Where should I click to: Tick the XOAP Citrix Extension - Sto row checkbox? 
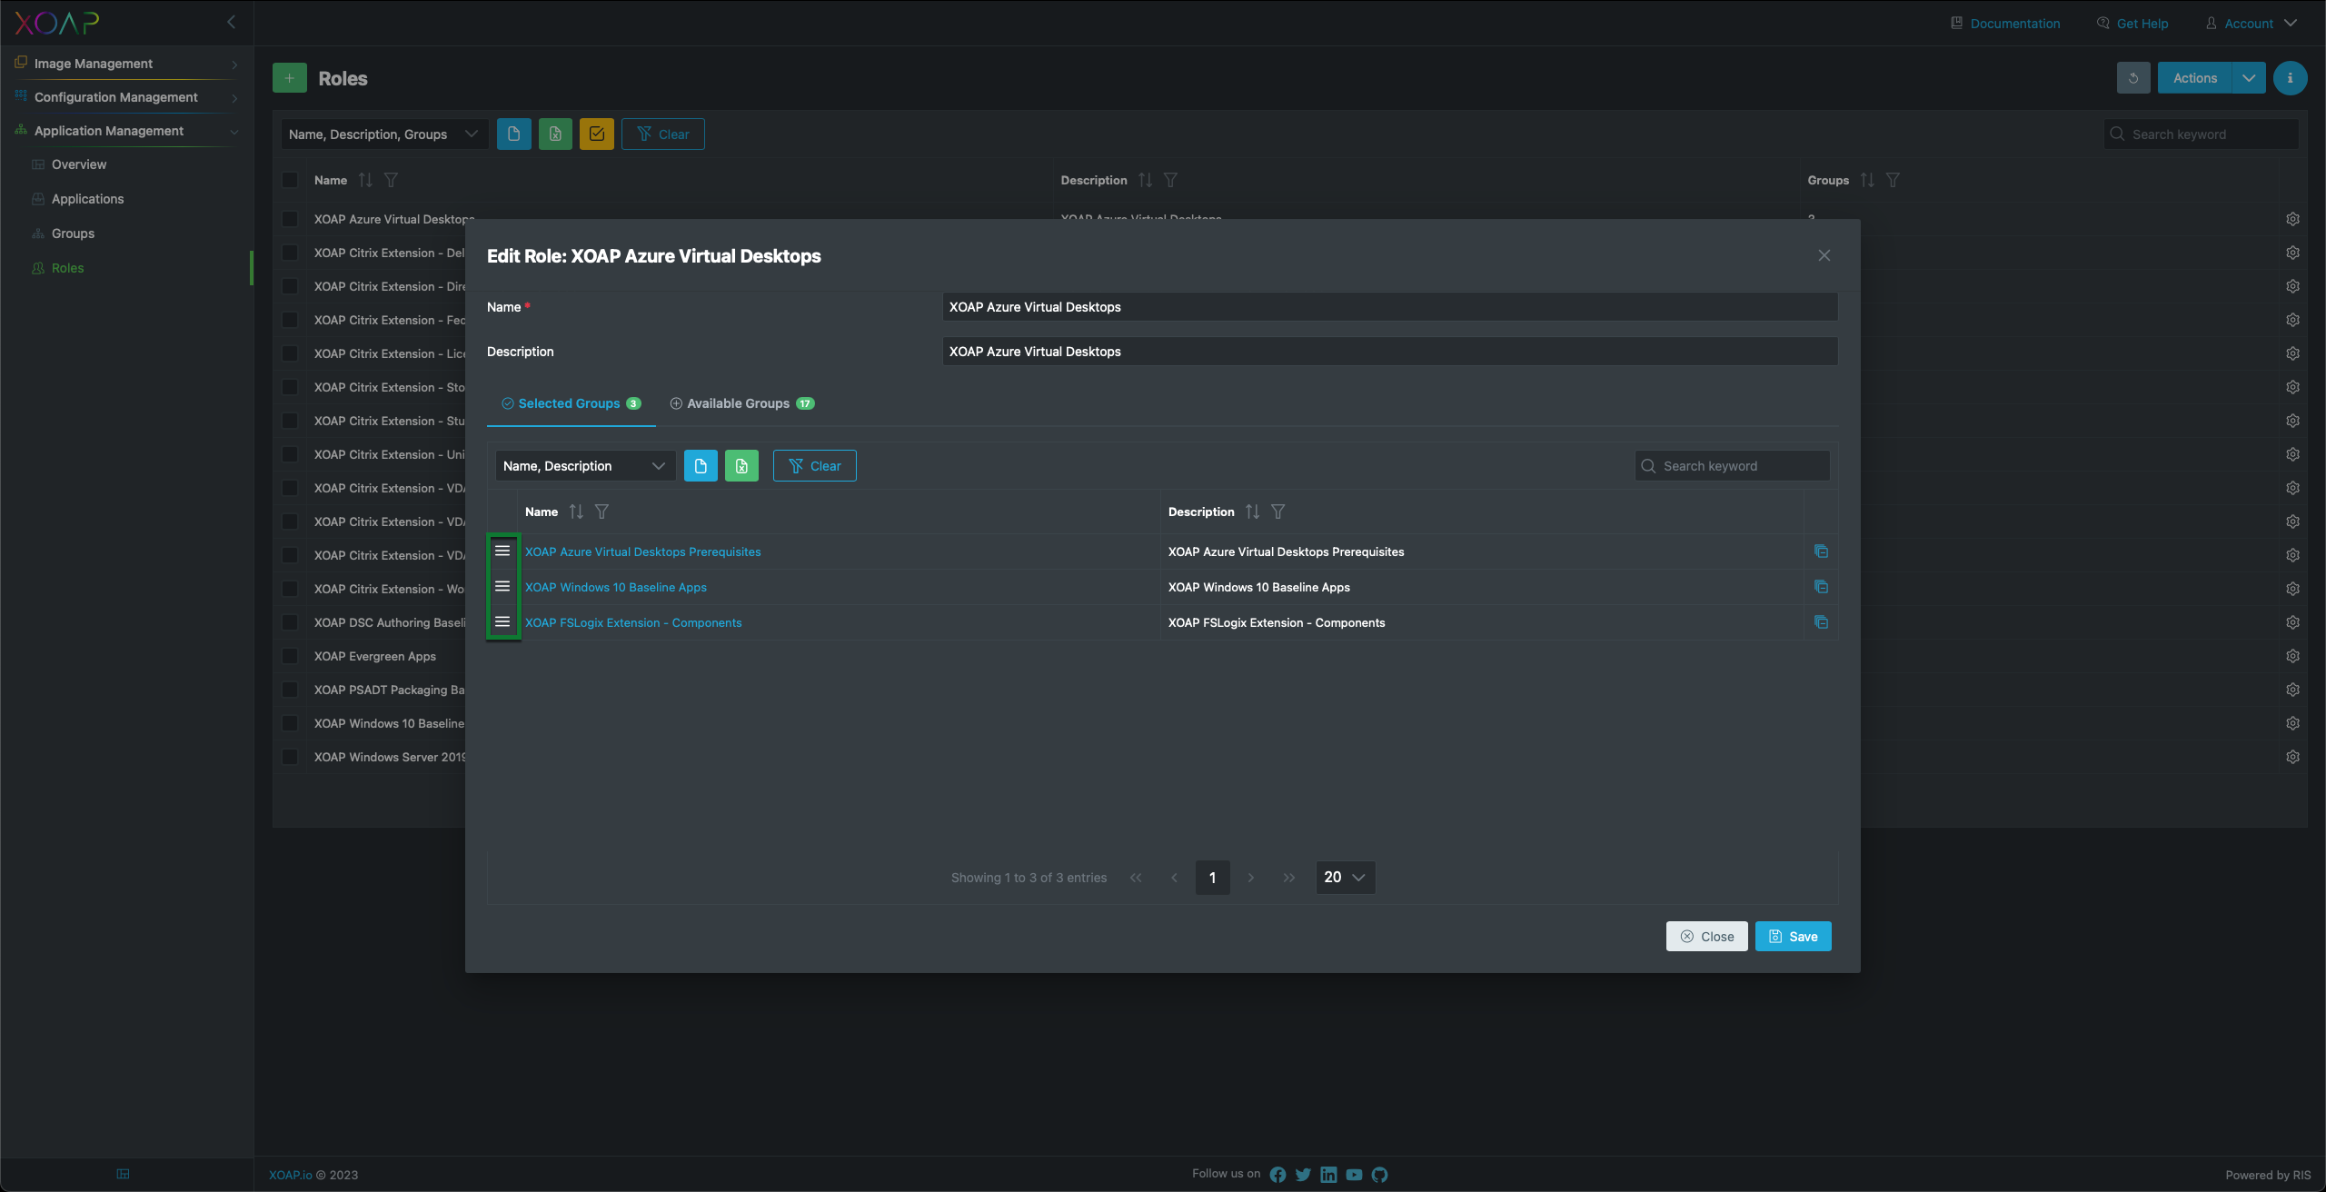[x=290, y=387]
